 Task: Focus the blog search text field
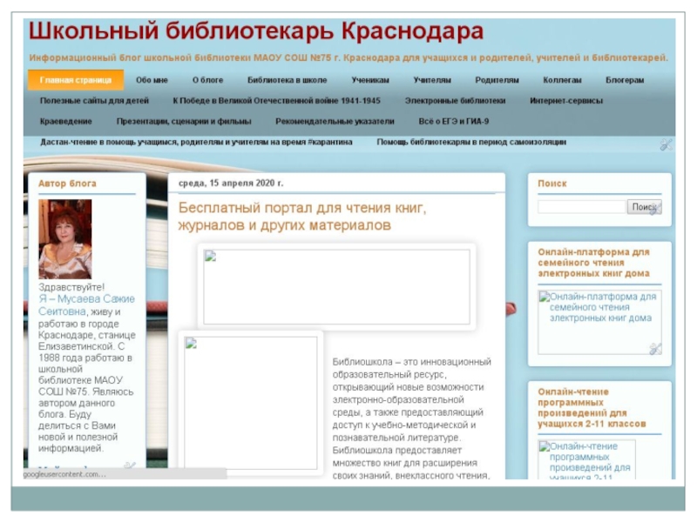tap(581, 207)
